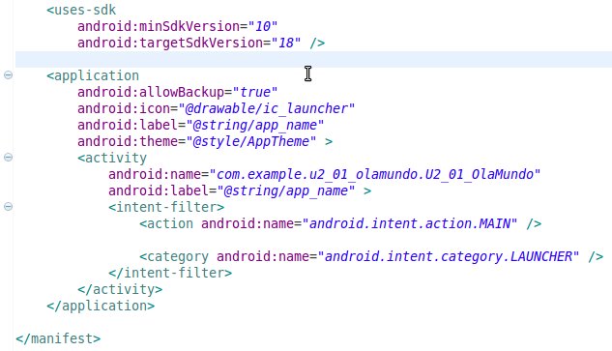Viewport: 612px width, 351px height.
Task: Place cursor in highlighted empty line
Action: coord(313,59)
